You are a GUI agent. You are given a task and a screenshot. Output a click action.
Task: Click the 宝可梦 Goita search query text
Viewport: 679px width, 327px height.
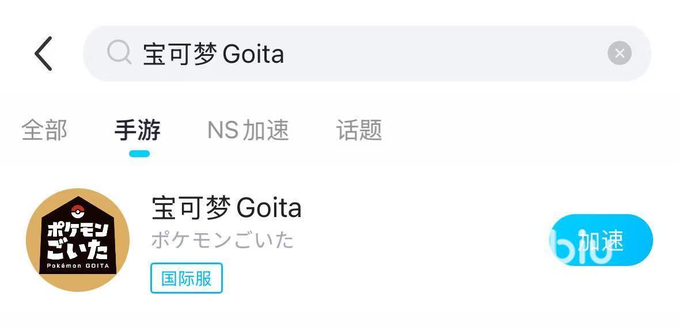213,54
